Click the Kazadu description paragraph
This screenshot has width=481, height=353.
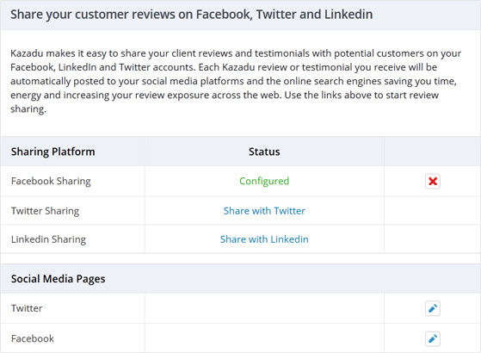point(236,81)
